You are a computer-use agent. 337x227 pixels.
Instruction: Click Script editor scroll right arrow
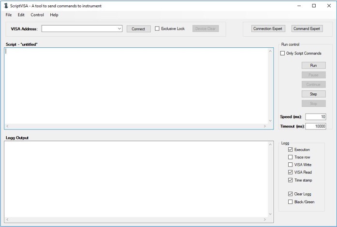point(265,126)
